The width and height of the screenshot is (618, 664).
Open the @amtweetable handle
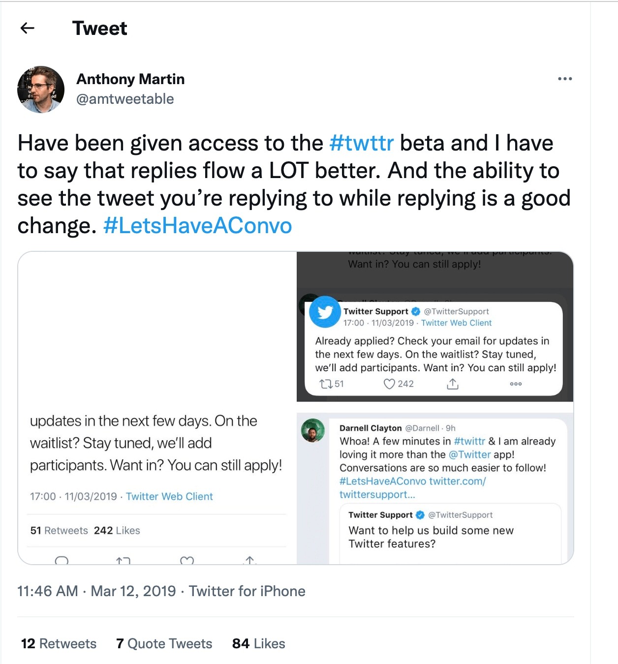[x=125, y=99]
